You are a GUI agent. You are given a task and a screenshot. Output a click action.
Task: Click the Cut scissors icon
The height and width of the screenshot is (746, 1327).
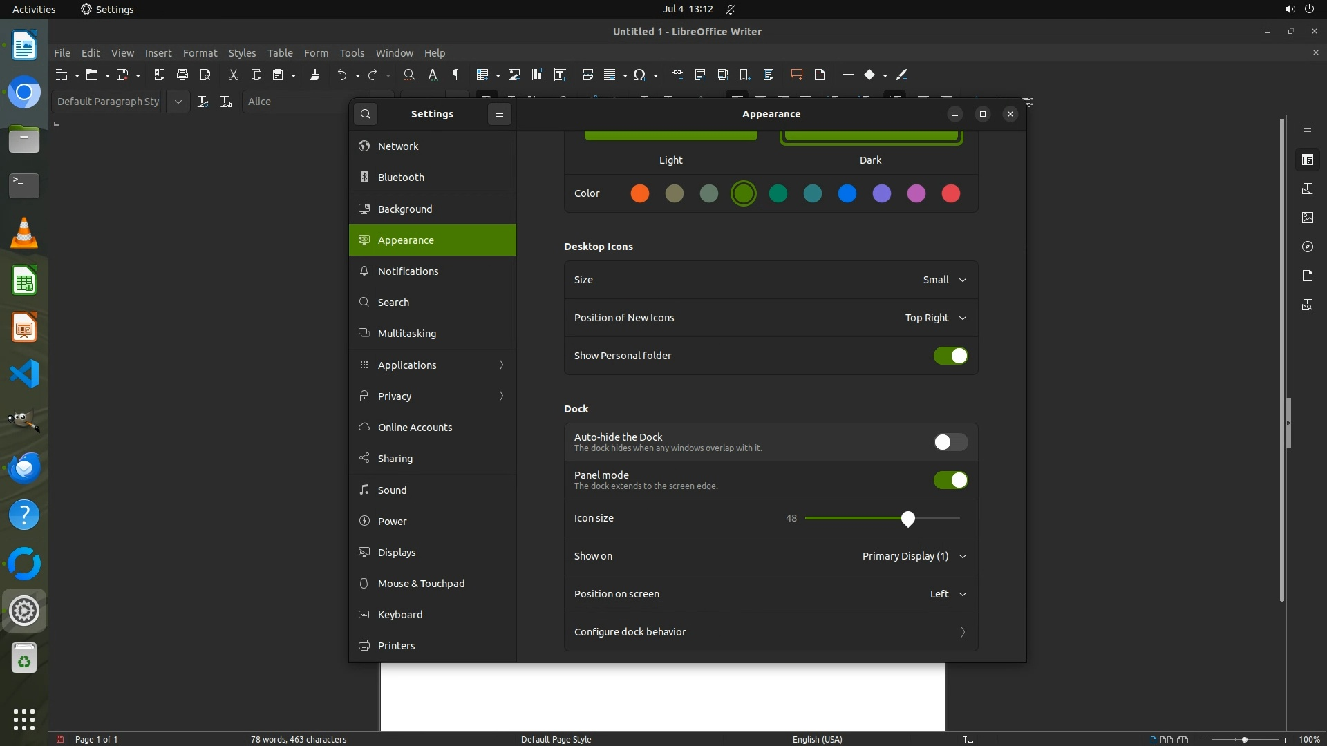point(233,75)
